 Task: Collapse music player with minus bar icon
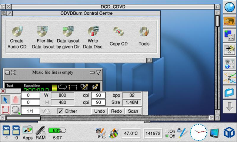click(92, 72)
